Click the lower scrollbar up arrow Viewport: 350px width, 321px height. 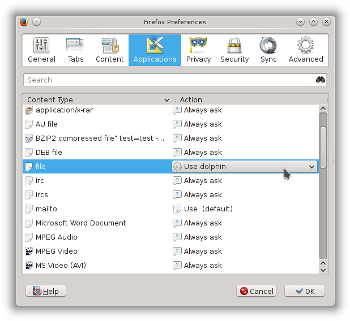coord(323,263)
